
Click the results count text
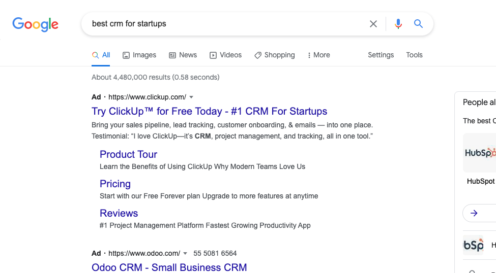pyautogui.click(x=156, y=77)
